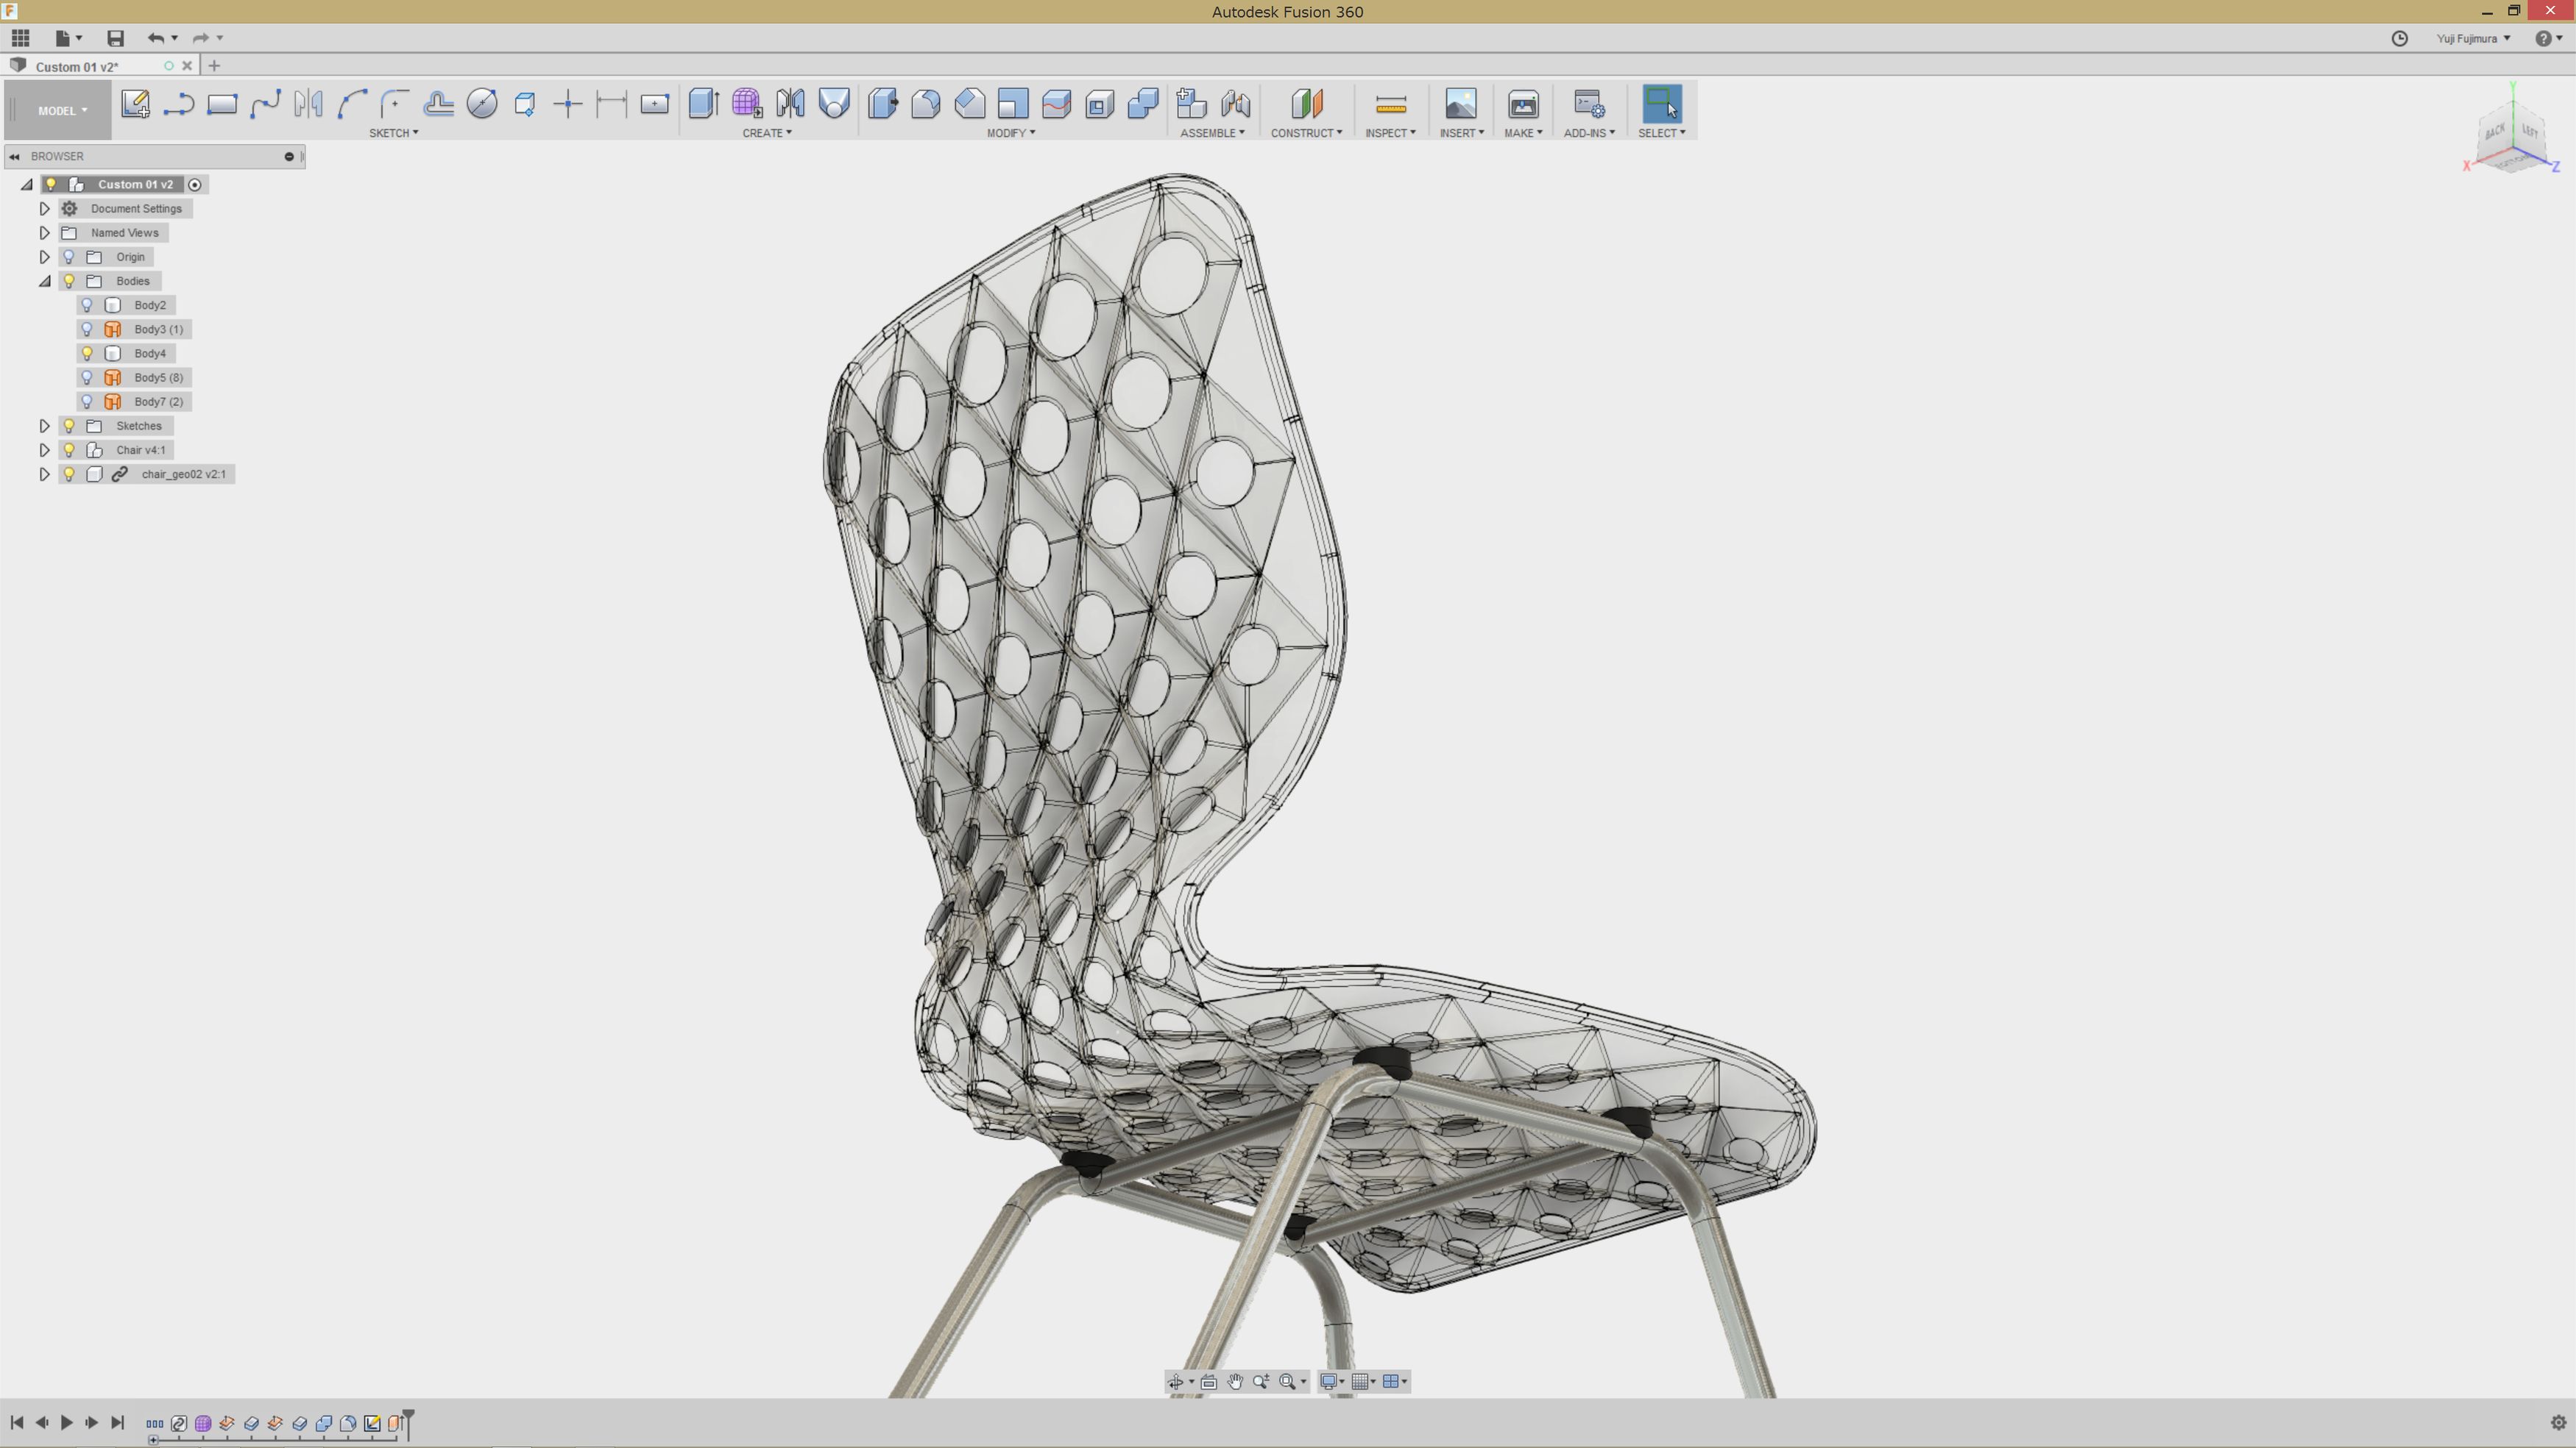Click the Create Form icon
2576x1448 pixels.
(x=746, y=104)
